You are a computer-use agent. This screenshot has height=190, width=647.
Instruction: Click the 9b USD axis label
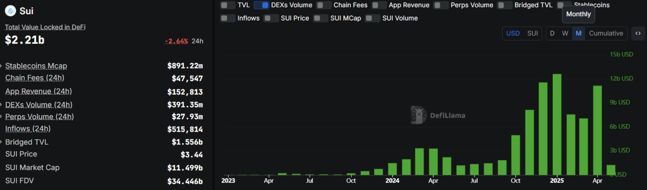click(x=620, y=102)
